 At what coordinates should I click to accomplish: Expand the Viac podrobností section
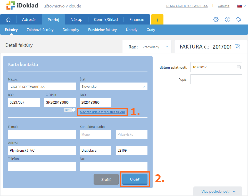click(x=218, y=192)
